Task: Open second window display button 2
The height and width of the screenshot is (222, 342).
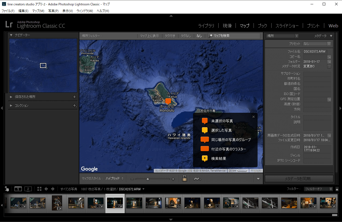Action: (x=28, y=189)
